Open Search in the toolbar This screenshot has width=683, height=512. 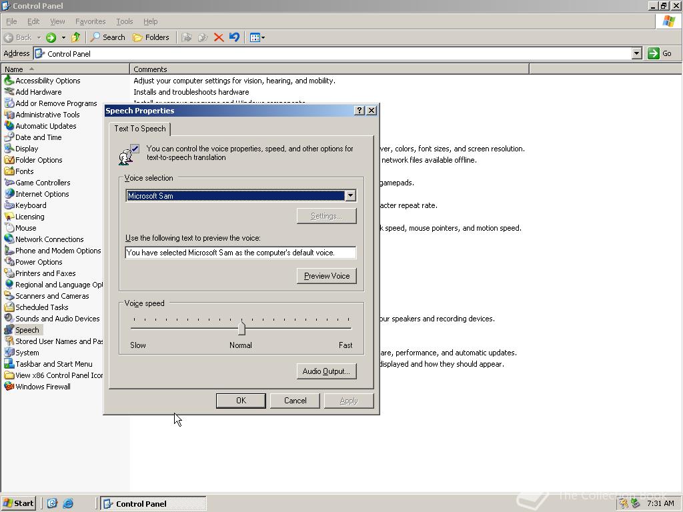click(107, 37)
